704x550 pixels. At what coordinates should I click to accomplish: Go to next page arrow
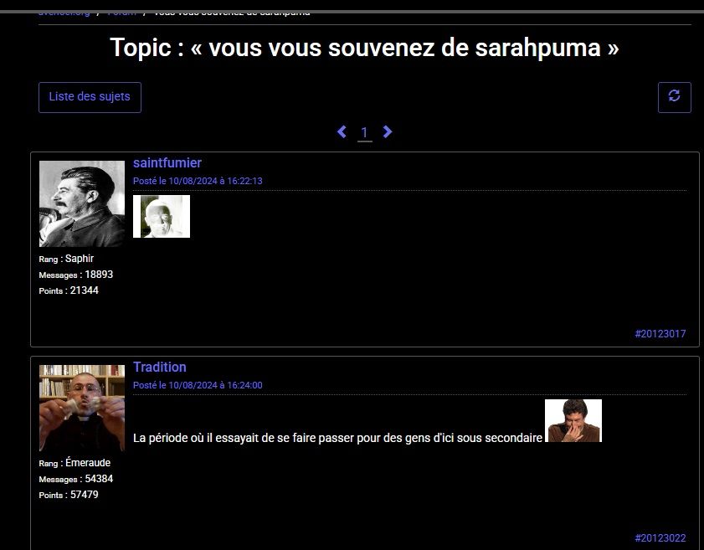click(388, 131)
